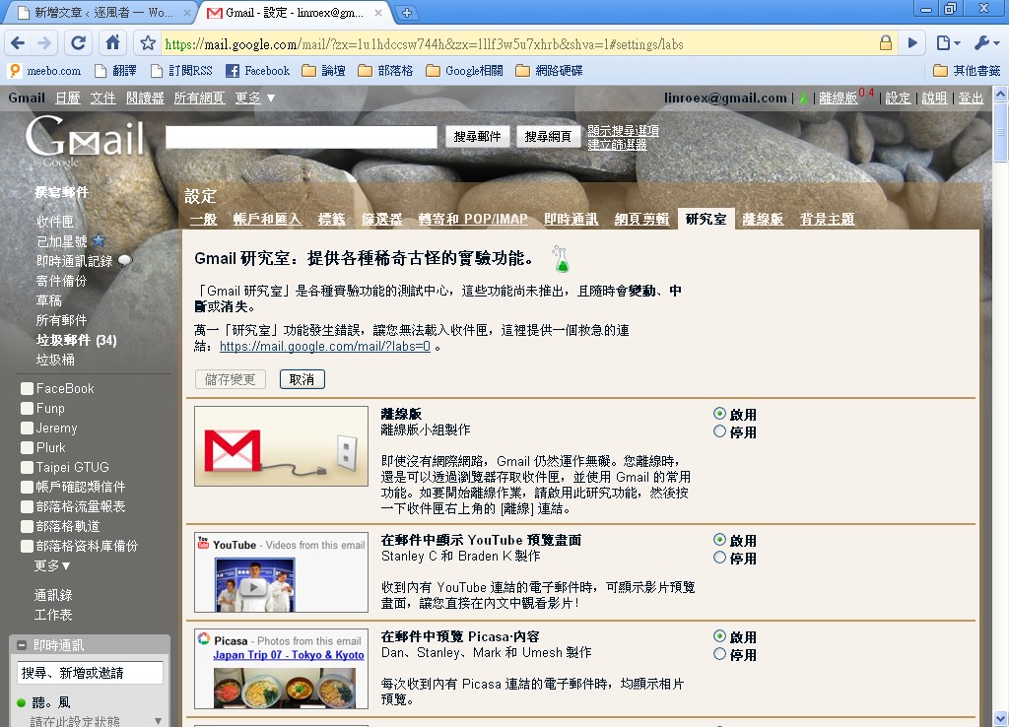Open the Facebook bookmark

[258, 71]
